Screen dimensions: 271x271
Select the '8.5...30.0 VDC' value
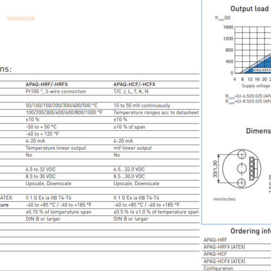click(129, 176)
